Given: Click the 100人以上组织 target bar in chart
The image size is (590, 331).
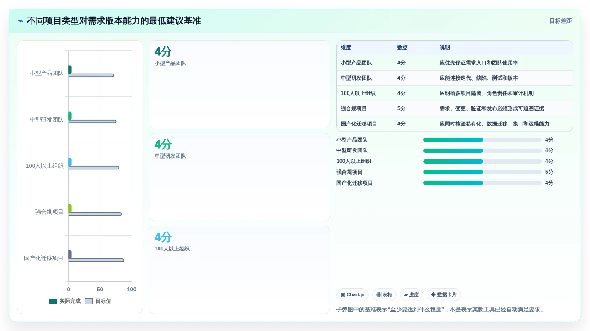Looking at the screenshot, I should tap(94, 168).
